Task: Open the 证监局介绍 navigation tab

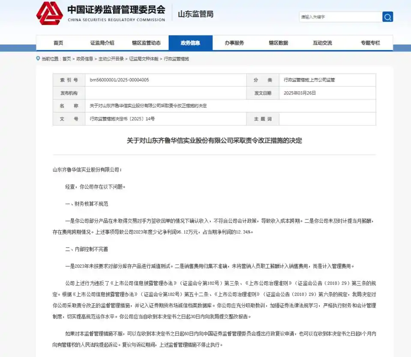Action: [x=102, y=43]
